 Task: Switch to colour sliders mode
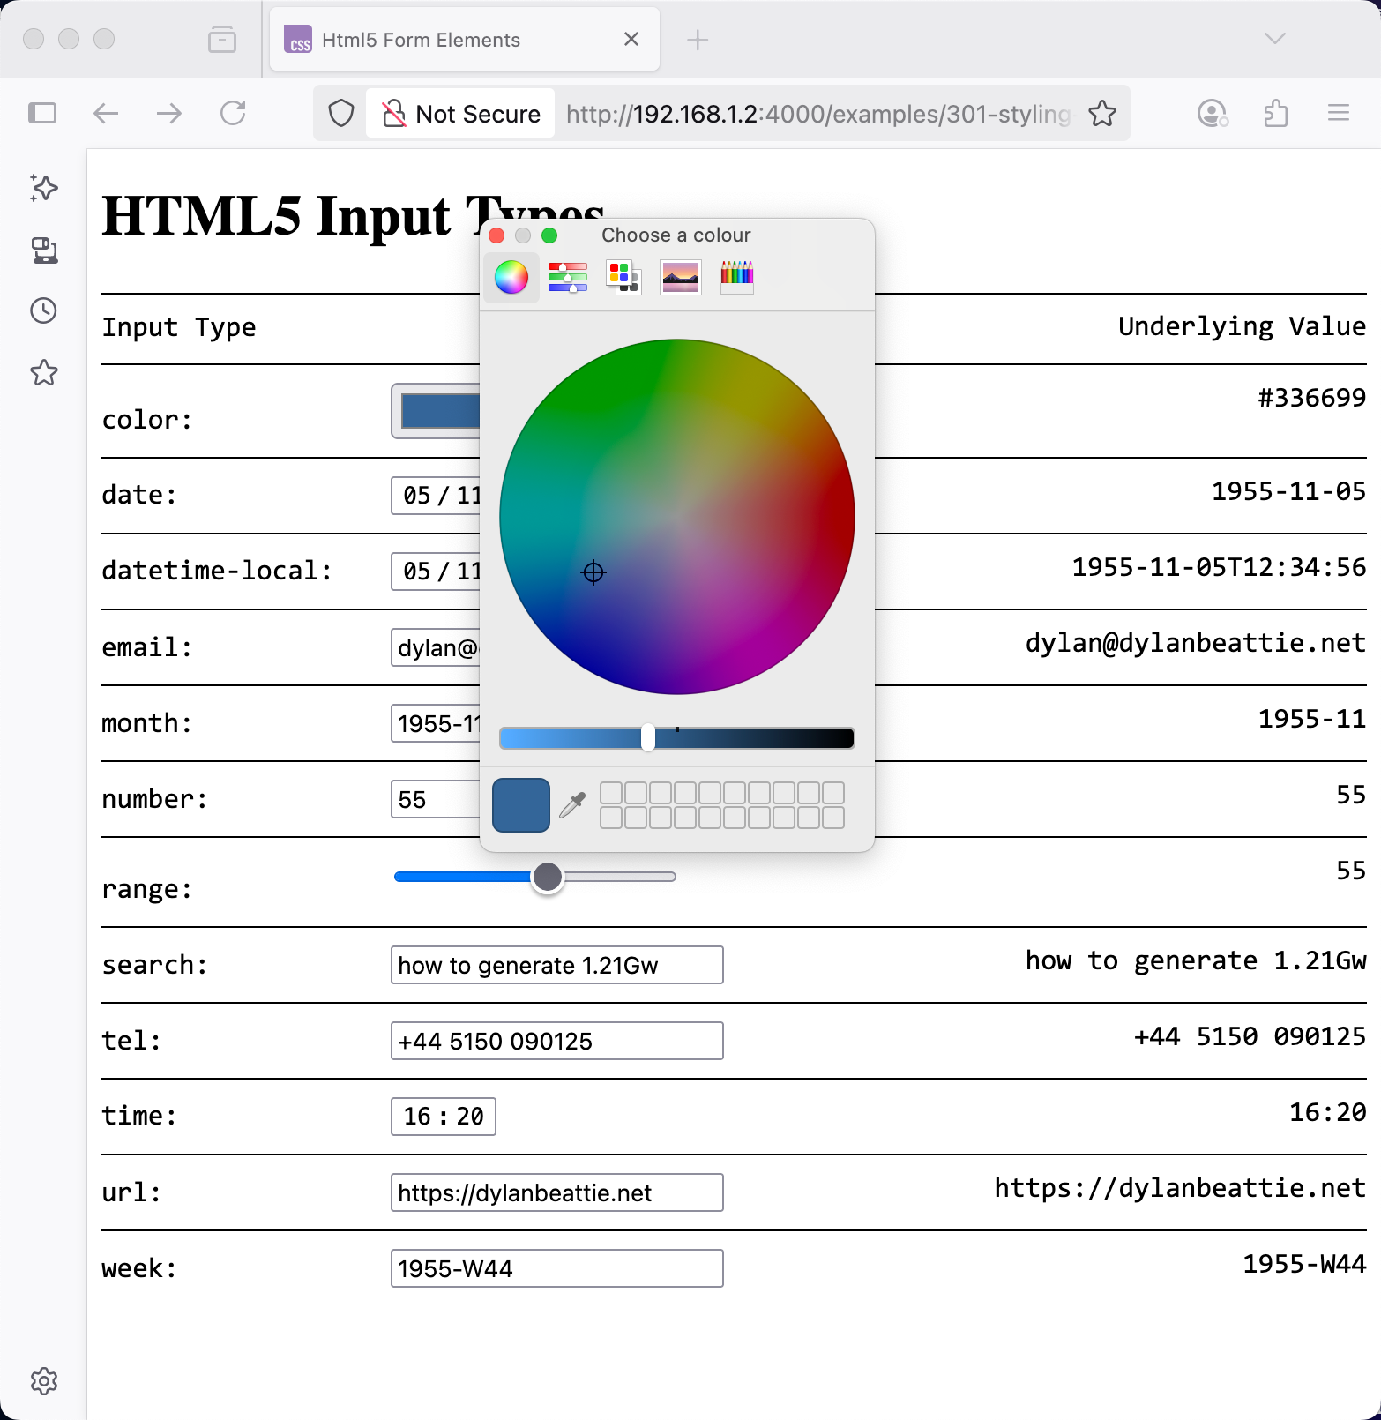(568, 278)
